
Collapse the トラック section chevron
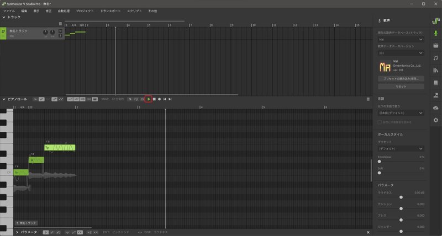tap(4, 17)
